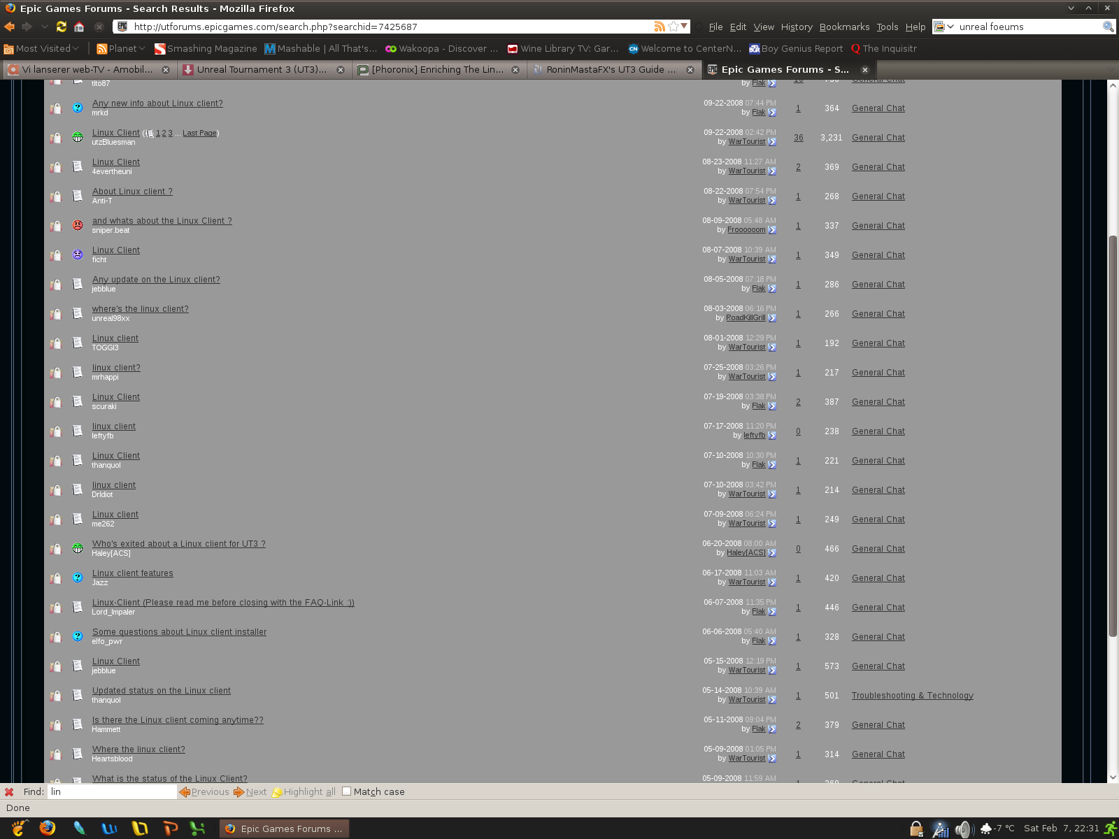Click the search magnifier icon
Viewport: 1119px width, 839px height.
[x=1108, y=27]
